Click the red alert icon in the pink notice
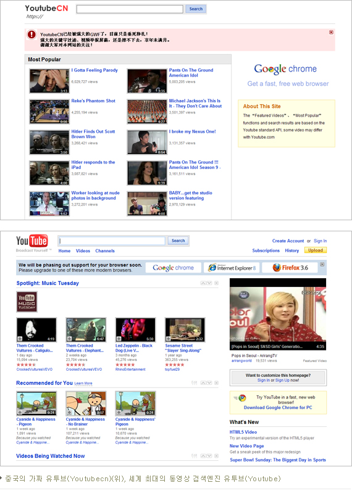Screen dimensions: 352x496 [x=31, y=34]
